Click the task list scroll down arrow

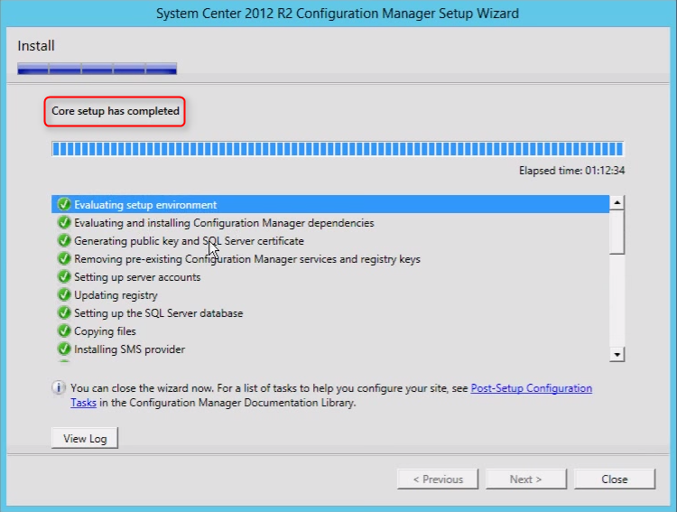pyautogui.click(x=617, y=354)
